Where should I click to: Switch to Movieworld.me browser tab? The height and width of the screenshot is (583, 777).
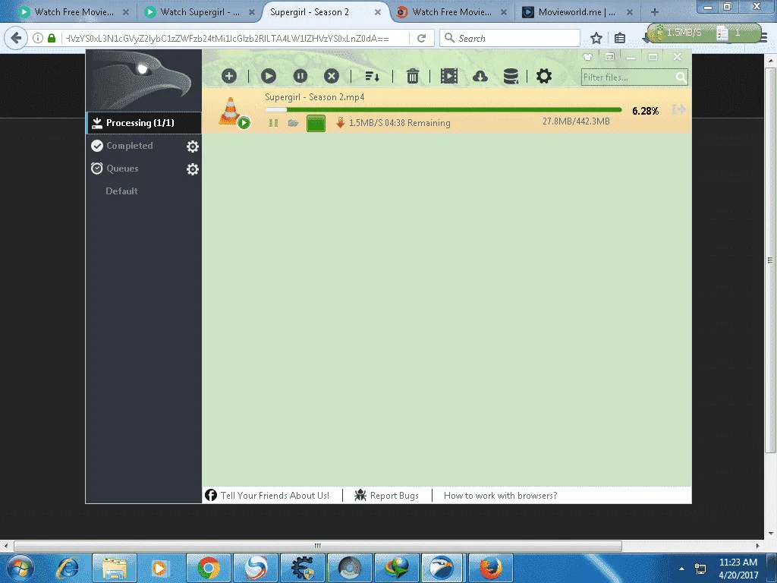(577, 12)
